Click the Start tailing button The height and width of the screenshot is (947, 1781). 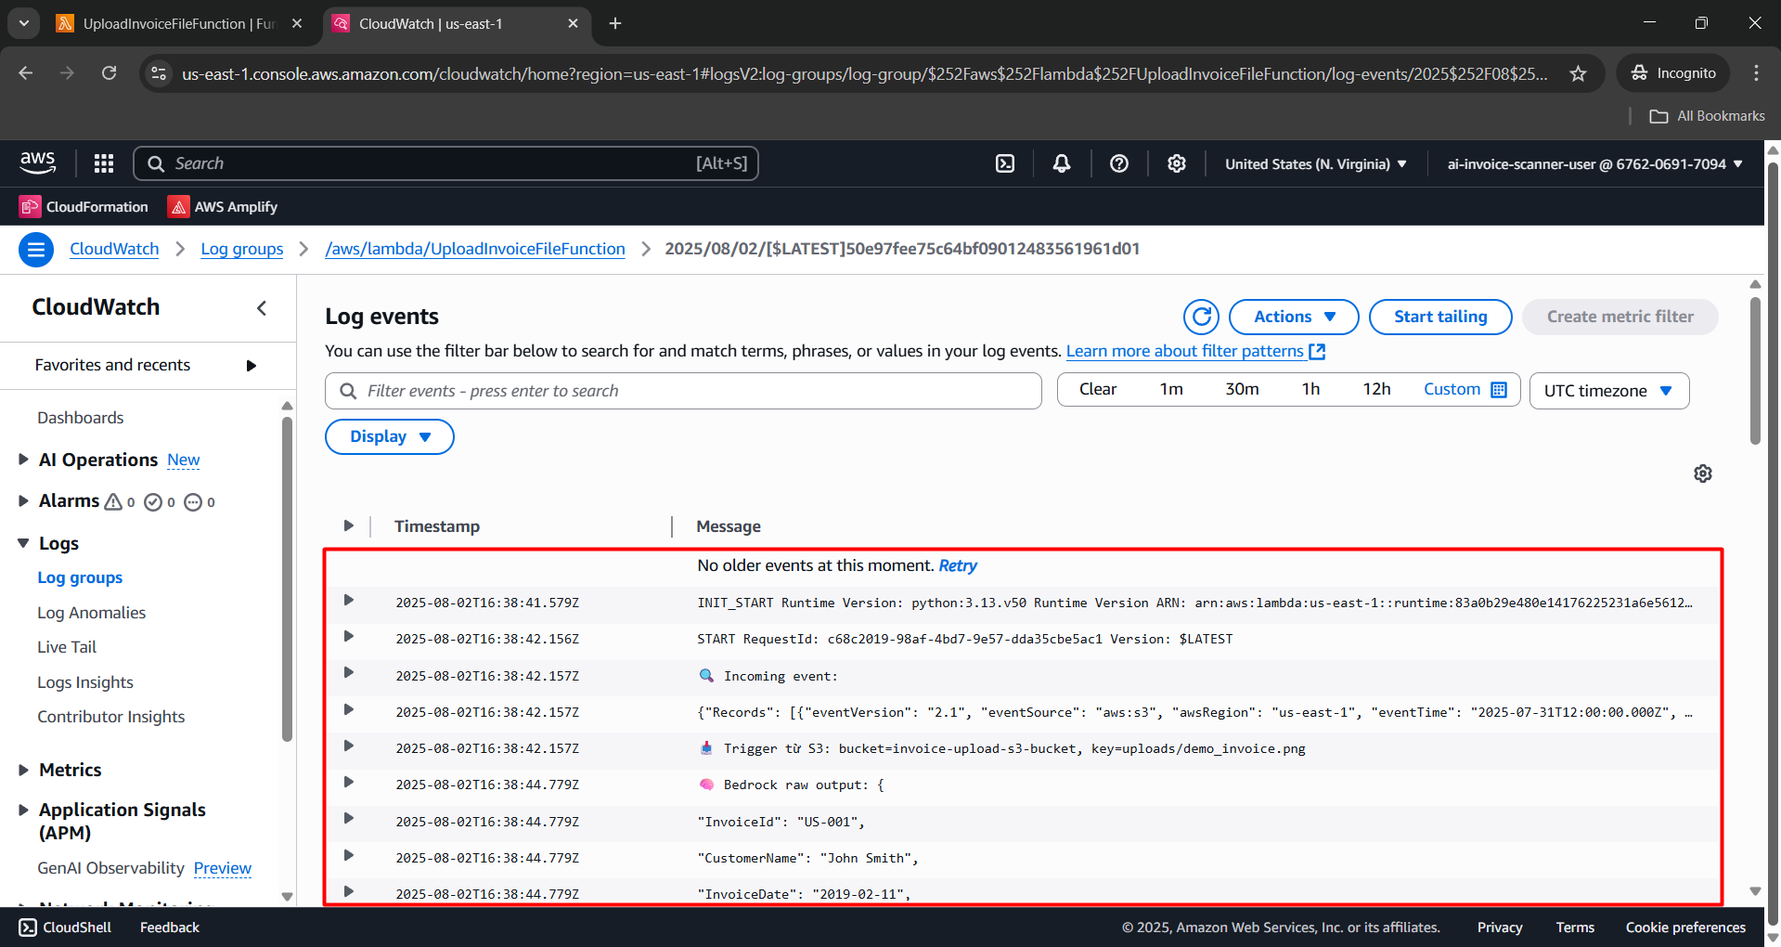[x=1439, y=317]
